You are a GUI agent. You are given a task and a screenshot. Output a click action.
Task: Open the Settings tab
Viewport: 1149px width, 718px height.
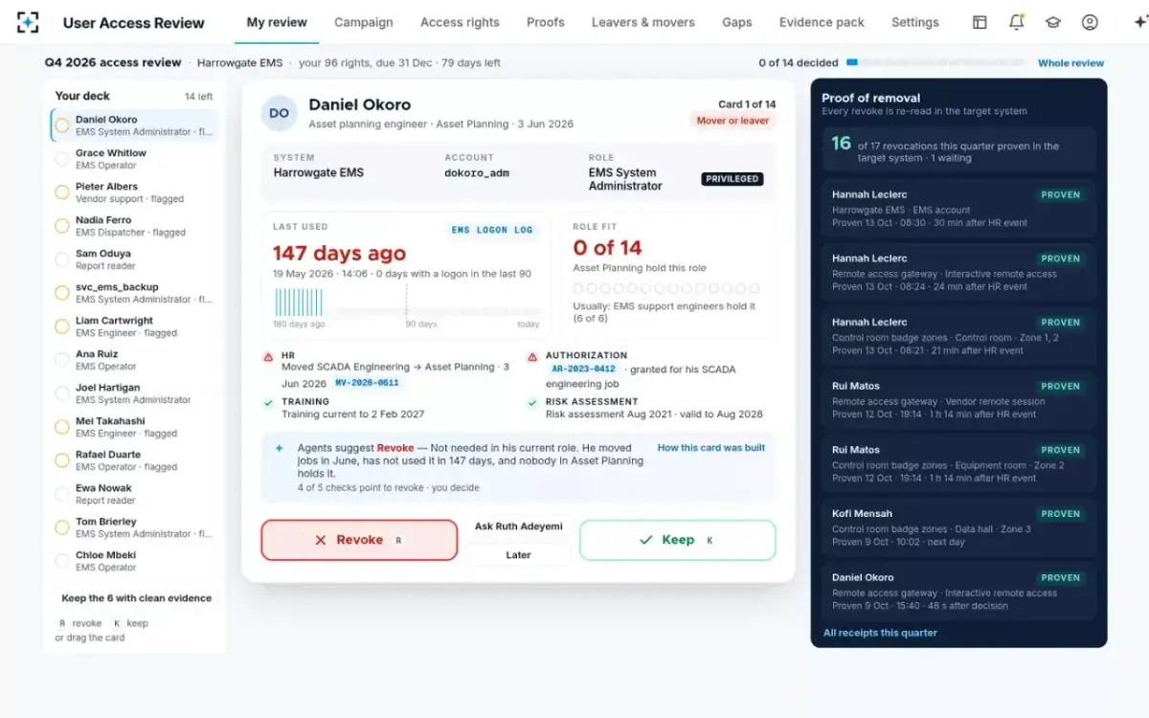[x=915, y=22]
